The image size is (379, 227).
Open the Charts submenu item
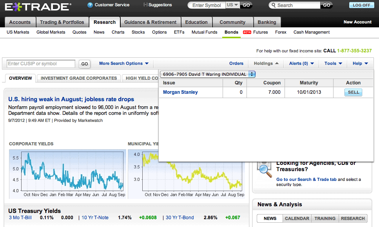pos(118,32)
